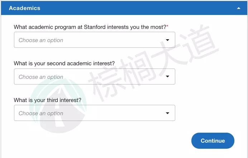Screen dimensions: 248x158
Task: Open the third interest dropdown
Action: coord(94,113)
